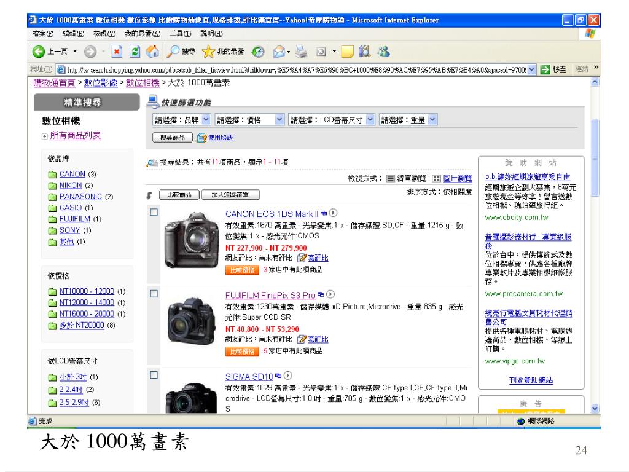629x472 pixels.
Task: Open the 我的最愛(A) menu
Action: tap(143, 33)
